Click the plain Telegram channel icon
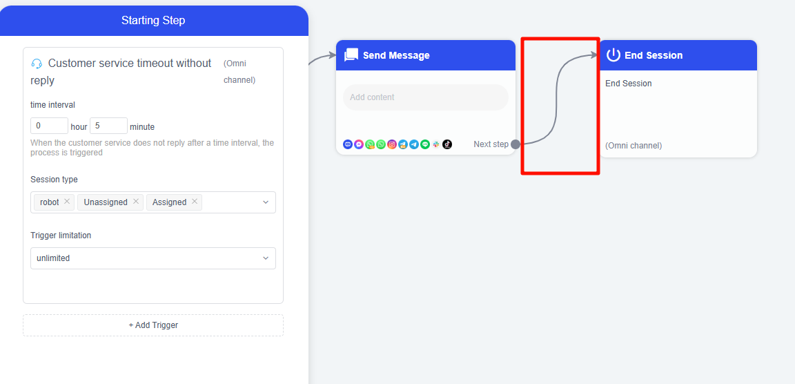Screen dimensions: 795x384 [414, 144]
